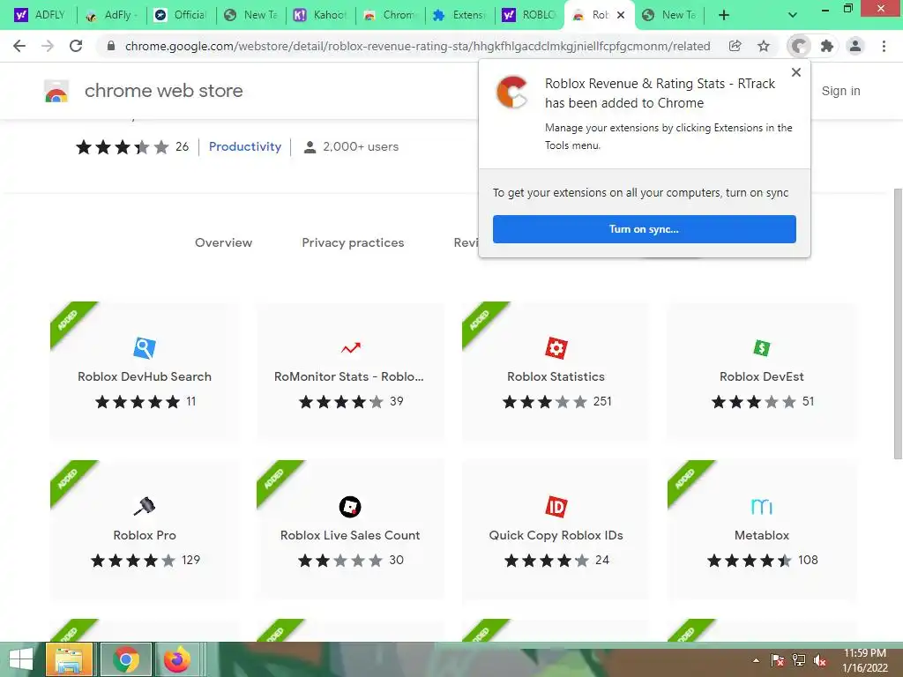Switch to the Overview tab
This screenshot has width=903, height=677.
(x=223, y=243)
